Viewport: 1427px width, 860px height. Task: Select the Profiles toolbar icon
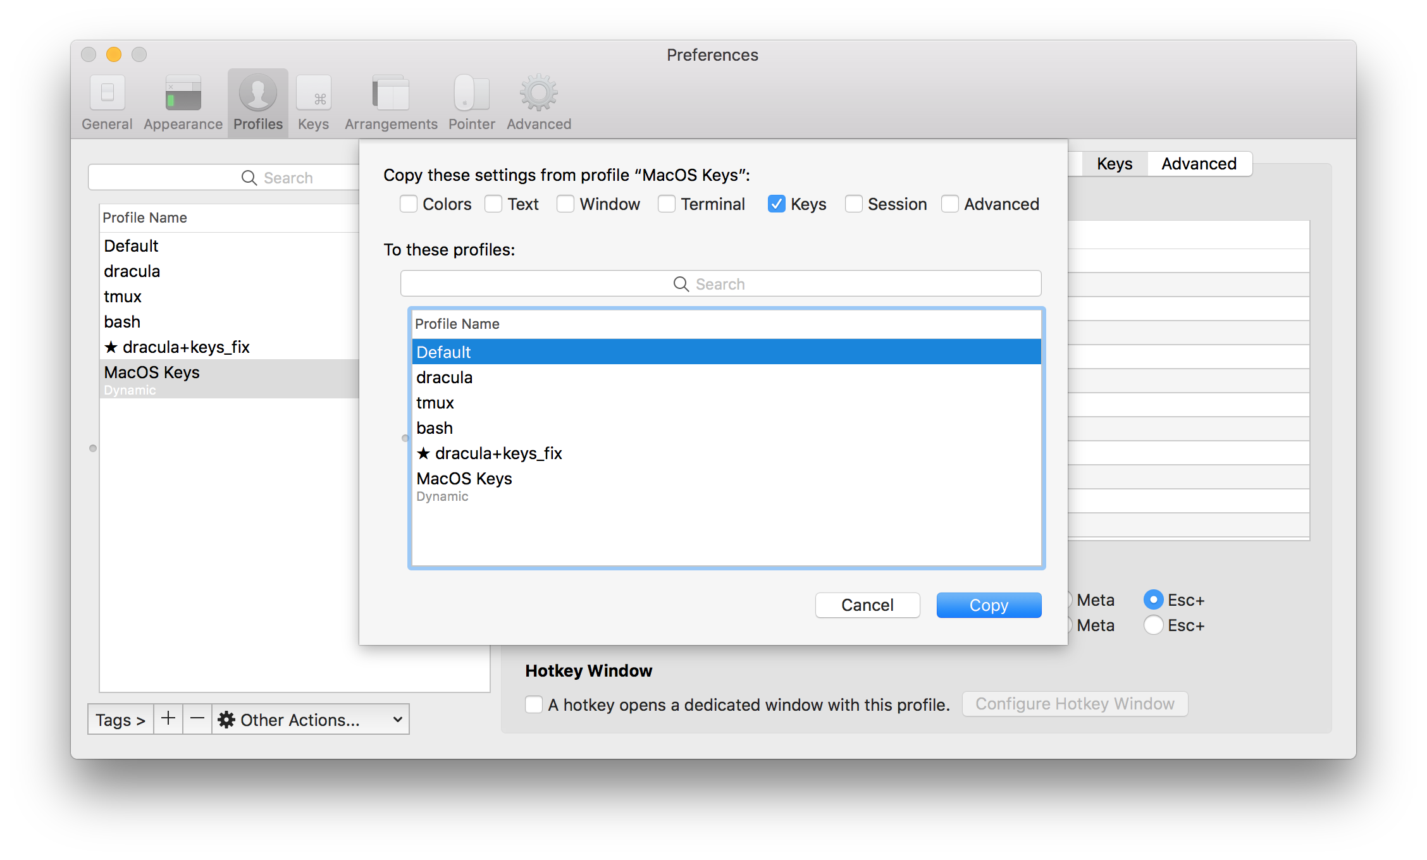257,94
